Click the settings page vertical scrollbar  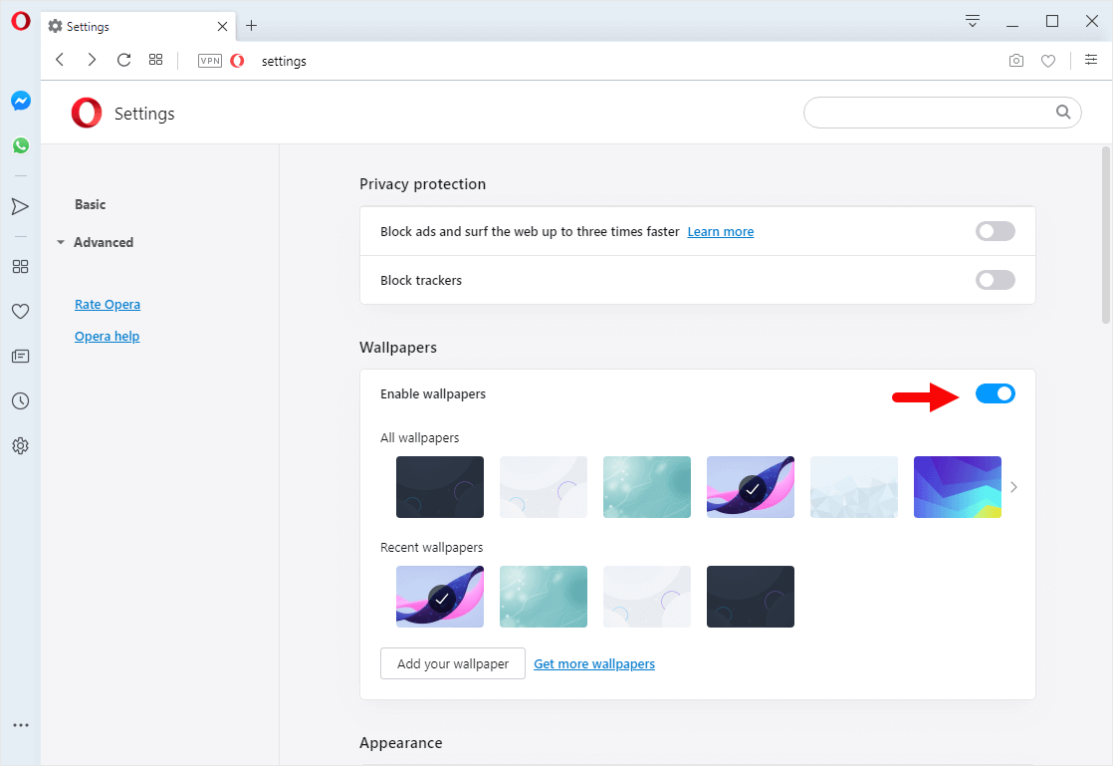[1106, 234]
